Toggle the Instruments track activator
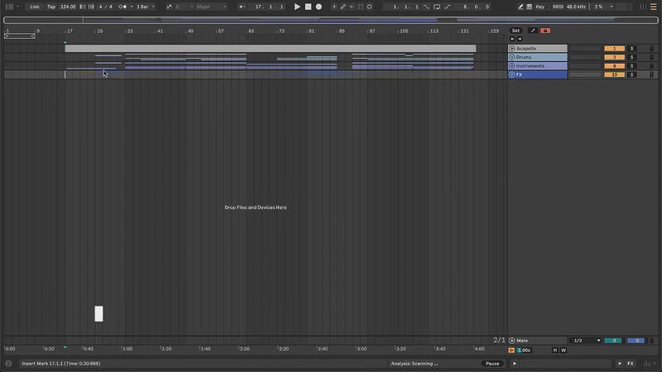 click(x=614, y=66)
